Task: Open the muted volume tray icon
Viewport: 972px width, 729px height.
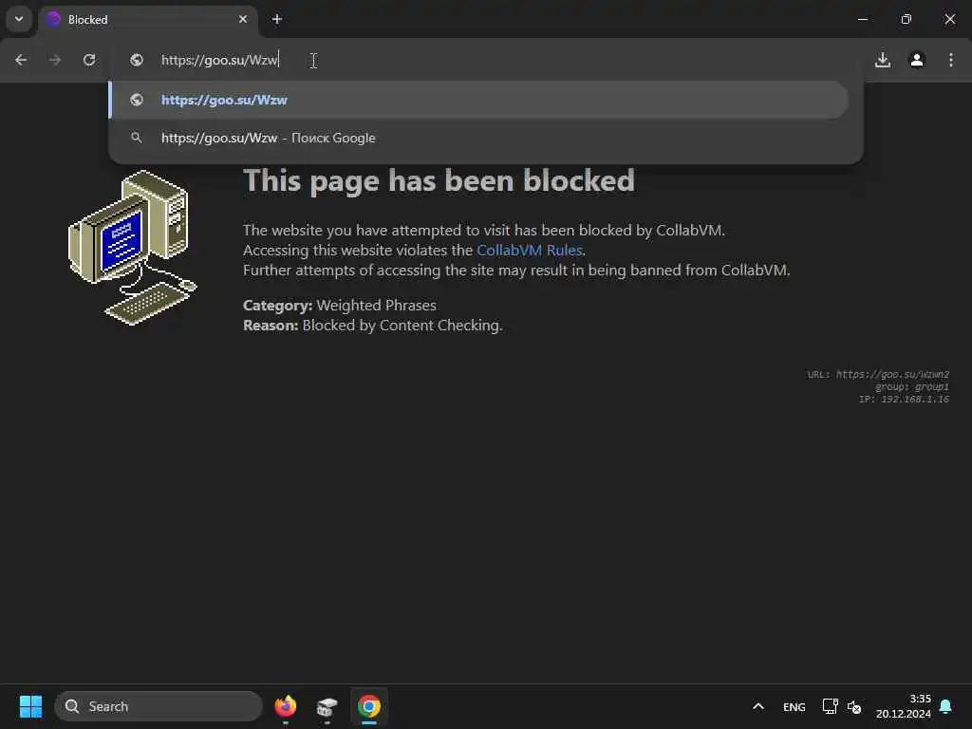Action: point(854,706)
